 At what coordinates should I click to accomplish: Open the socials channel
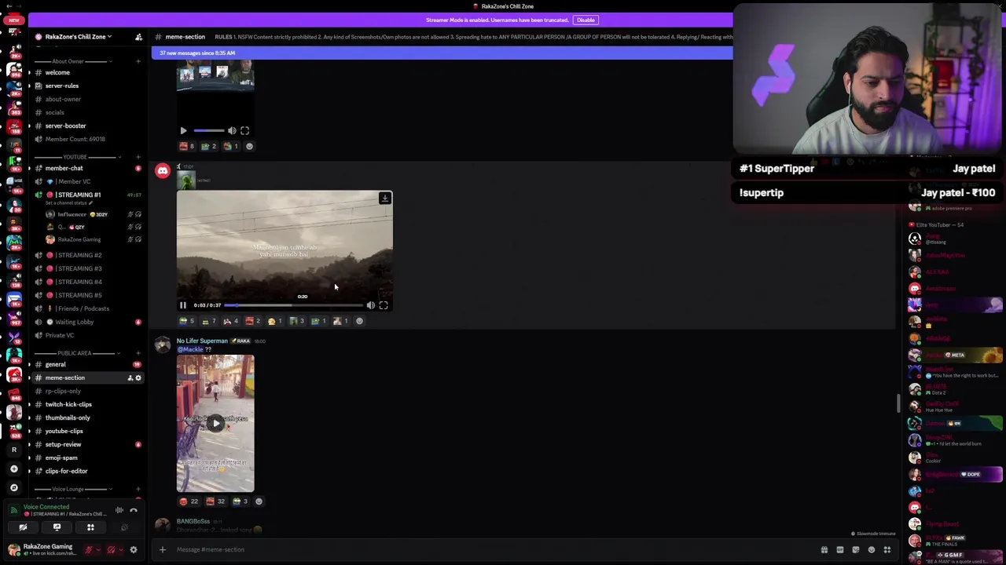coord(54,112)
